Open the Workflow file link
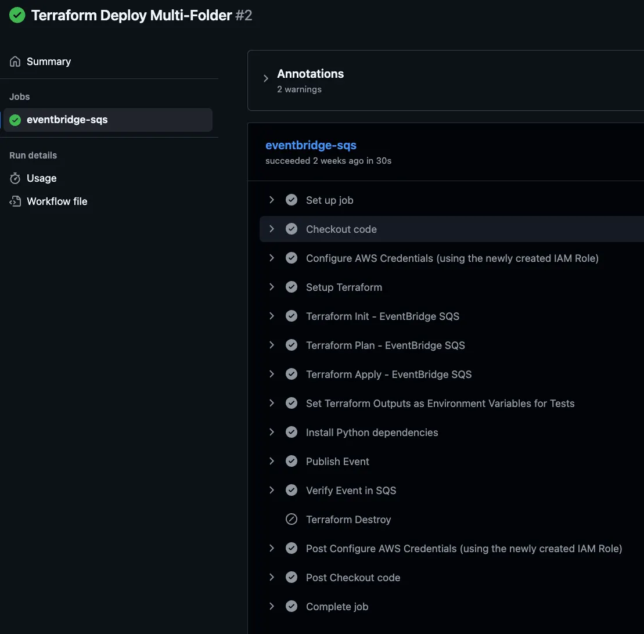The image size is (644, 634). [57, 201]
